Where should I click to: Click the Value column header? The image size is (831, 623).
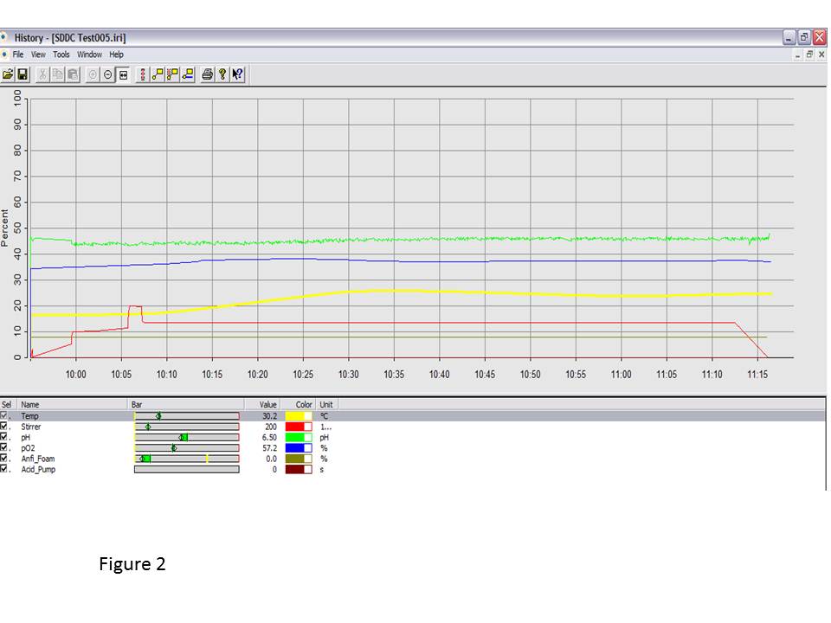click(x=268, y=404)
